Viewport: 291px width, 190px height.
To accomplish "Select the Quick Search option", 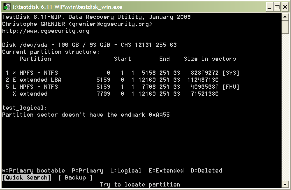I will click(27, 177).
